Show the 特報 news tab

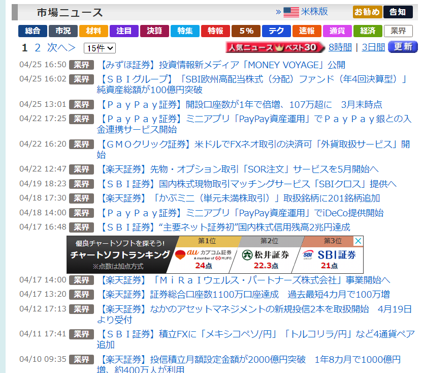point(215,31)
